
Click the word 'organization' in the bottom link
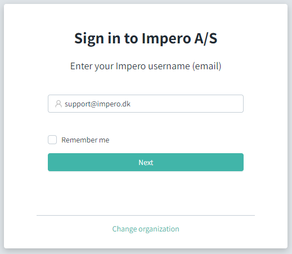click(159, 229)
